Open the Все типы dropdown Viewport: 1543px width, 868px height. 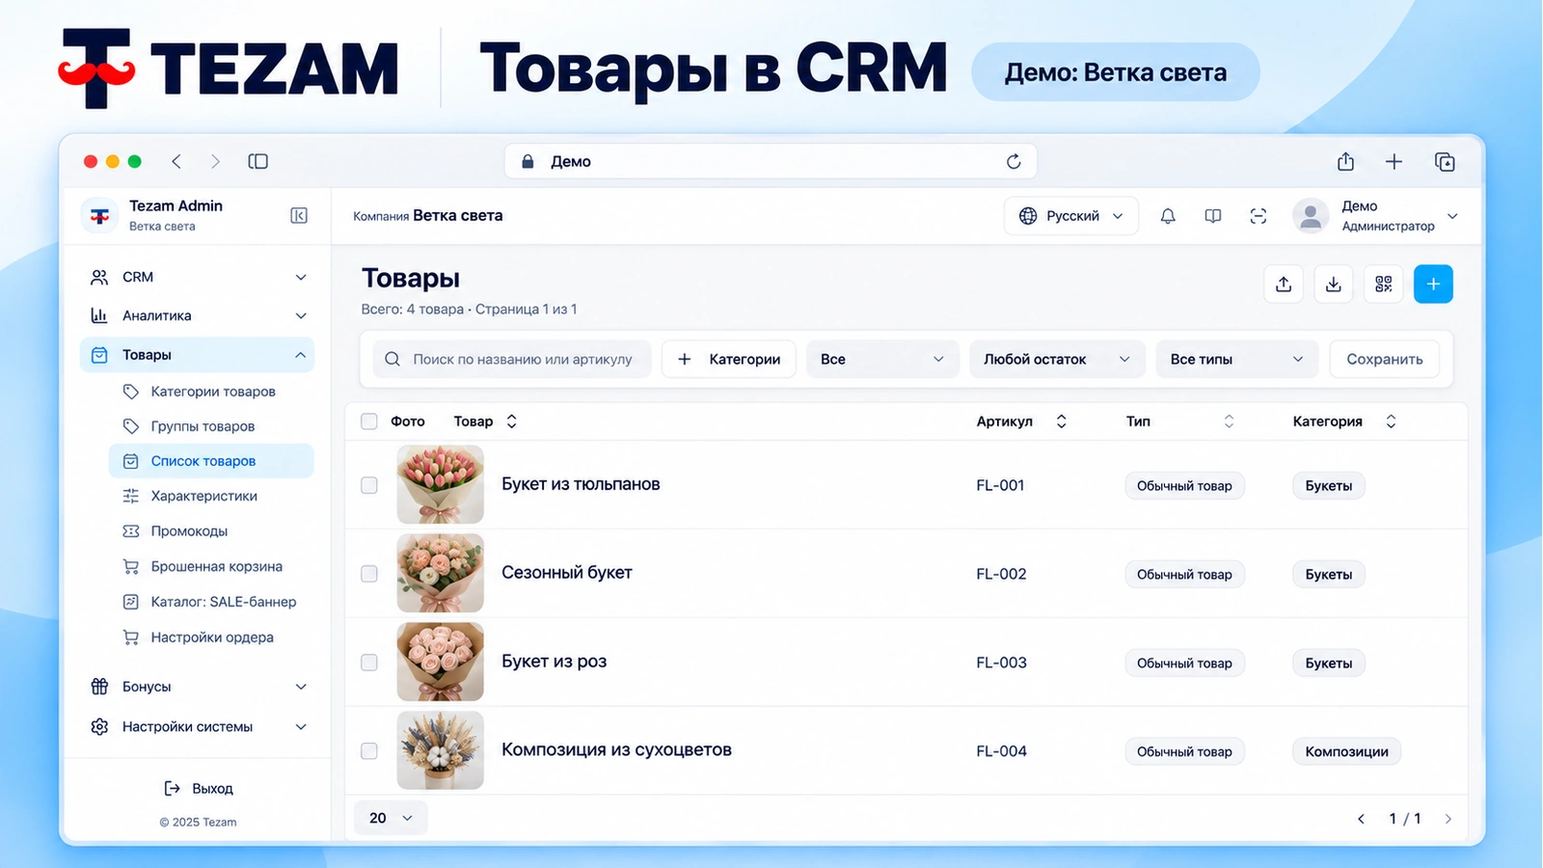(1237, 359)
